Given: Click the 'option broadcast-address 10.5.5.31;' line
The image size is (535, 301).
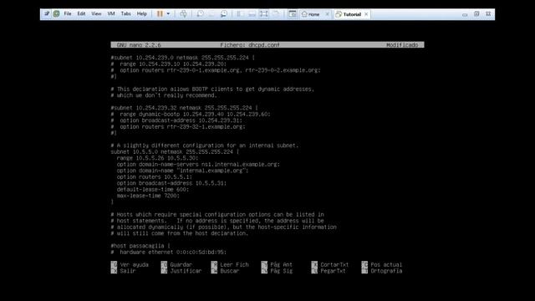Looking at the screenshot, I should 171,183.
